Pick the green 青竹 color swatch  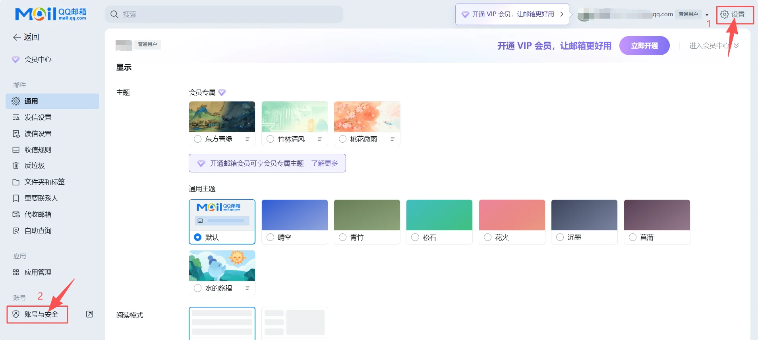(367, 215)
